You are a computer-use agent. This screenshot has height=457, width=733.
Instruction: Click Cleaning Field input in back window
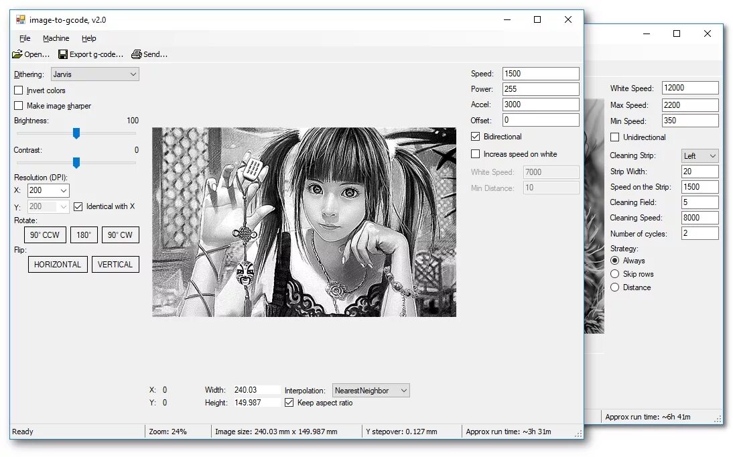(x=699, y=202)
